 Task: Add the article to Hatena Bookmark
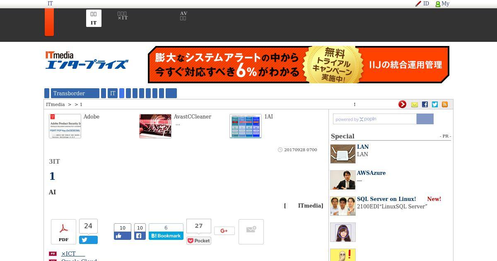(x=166, y=236)
